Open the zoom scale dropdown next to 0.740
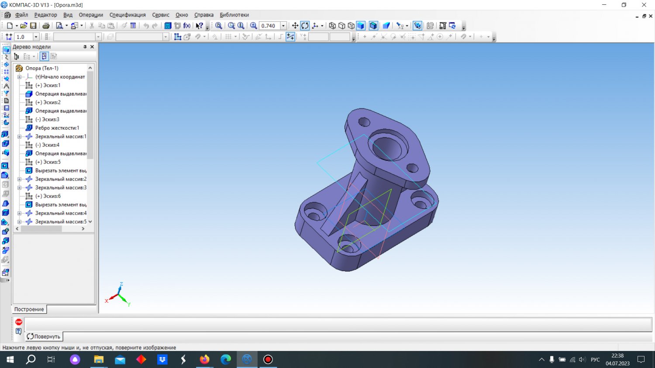 pos(283,26)
